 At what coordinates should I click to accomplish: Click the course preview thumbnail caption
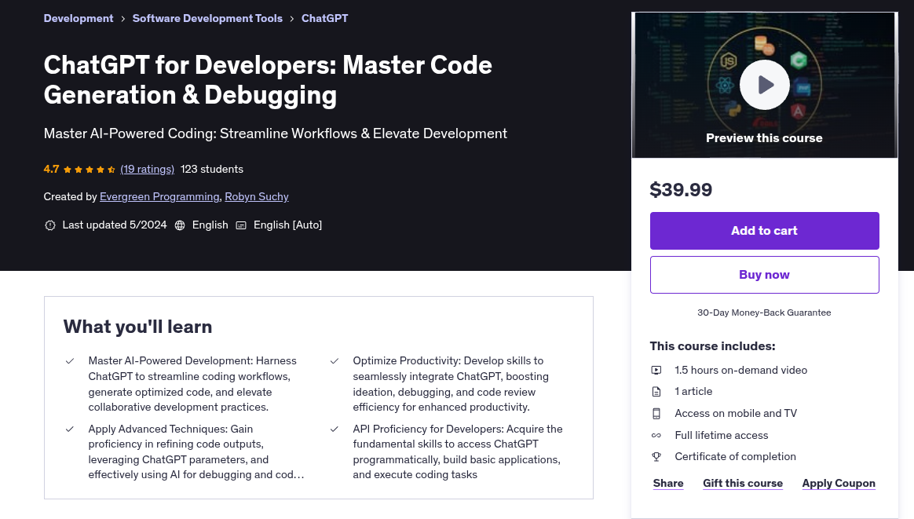[764, 138]
